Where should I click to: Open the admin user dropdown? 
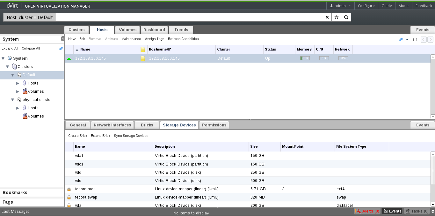(x=340, y=6)
